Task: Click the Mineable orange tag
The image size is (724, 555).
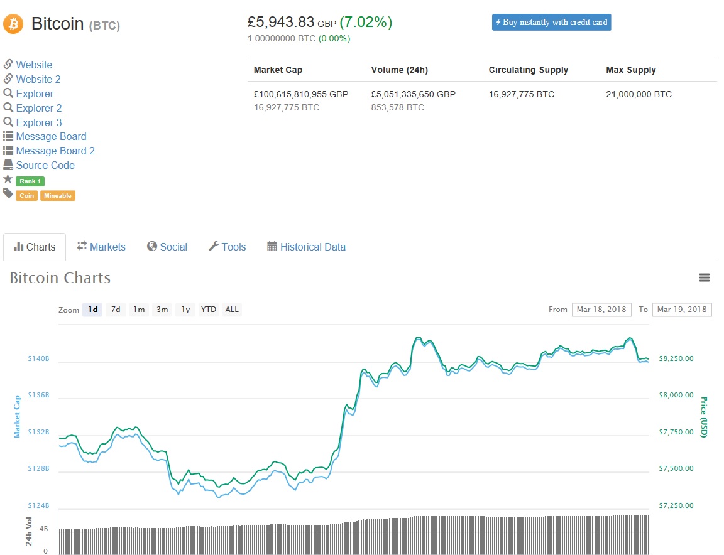Action: click(58, 196)
